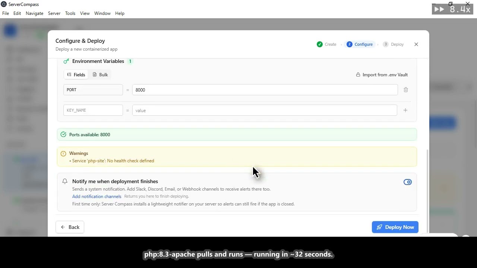Open the Window menu

click(102, 13)
